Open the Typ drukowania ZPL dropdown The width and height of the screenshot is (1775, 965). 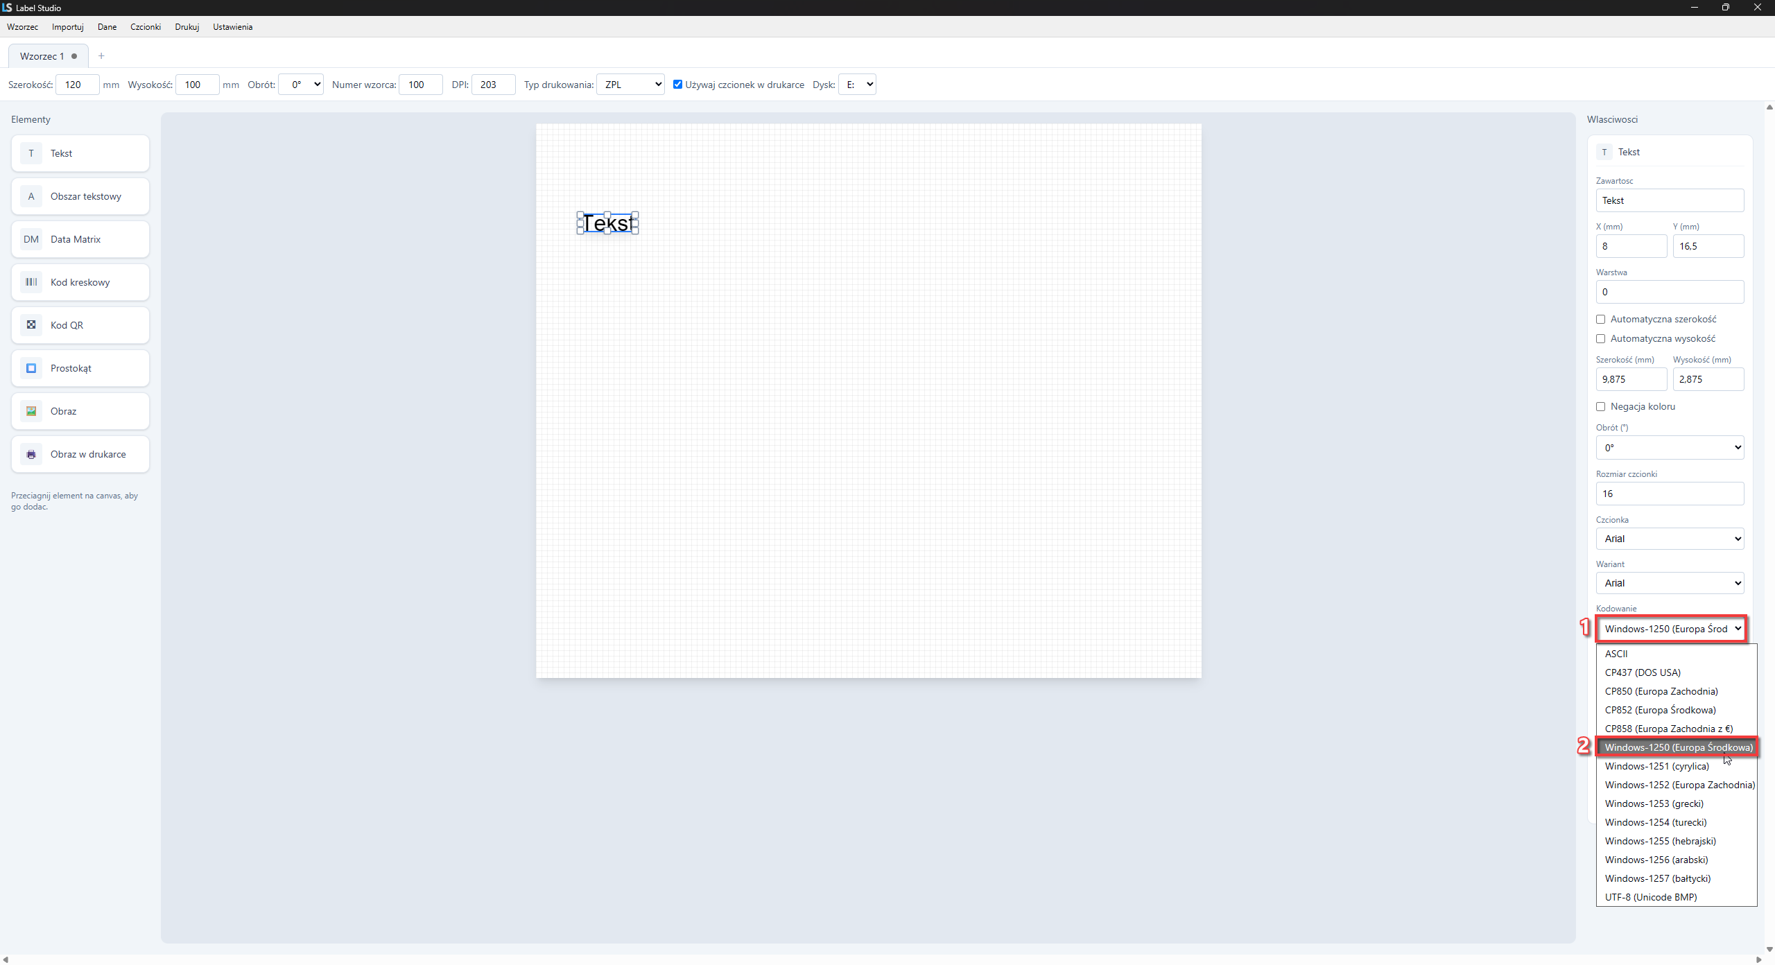pos(630,85)
